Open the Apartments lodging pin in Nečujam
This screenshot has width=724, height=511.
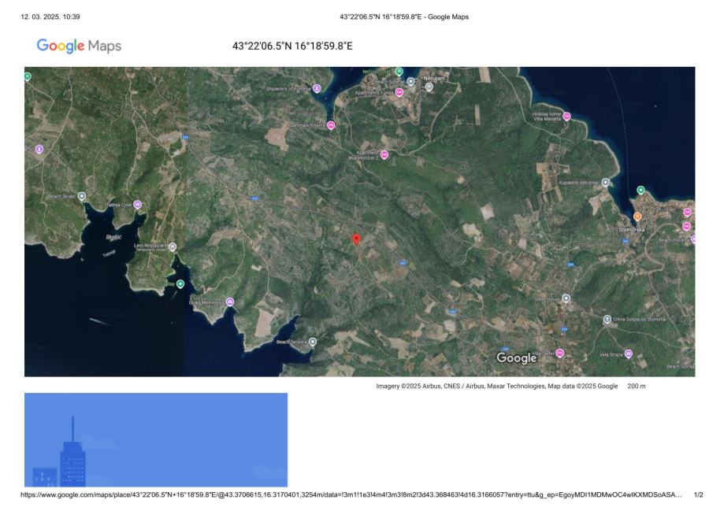click(399, 92)
